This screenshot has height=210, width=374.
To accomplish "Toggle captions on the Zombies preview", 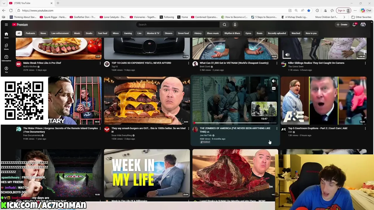I will coord(273,88).
